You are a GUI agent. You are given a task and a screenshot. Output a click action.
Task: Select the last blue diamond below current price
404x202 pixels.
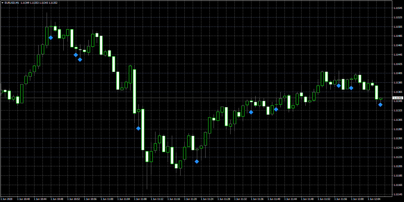click(x=380, y=105)
